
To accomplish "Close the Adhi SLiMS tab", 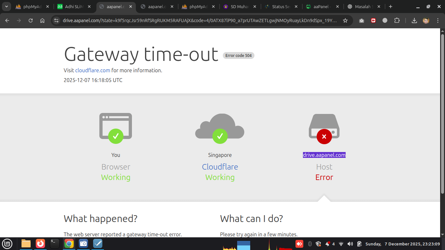I will pos(89,7).
